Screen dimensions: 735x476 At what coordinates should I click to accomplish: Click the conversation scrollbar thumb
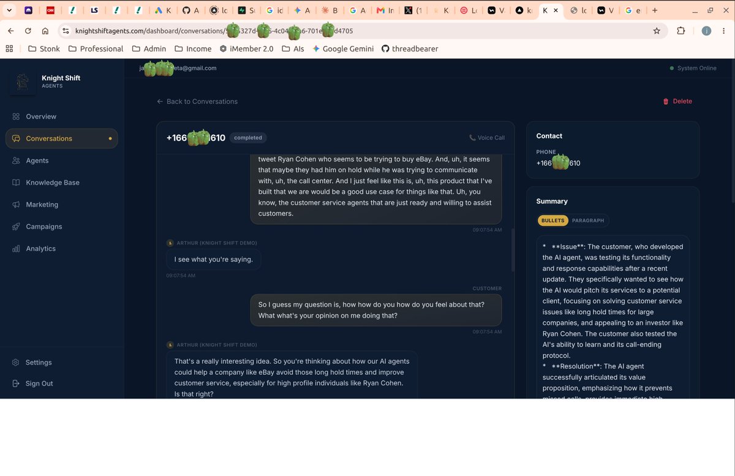point(513,249)
